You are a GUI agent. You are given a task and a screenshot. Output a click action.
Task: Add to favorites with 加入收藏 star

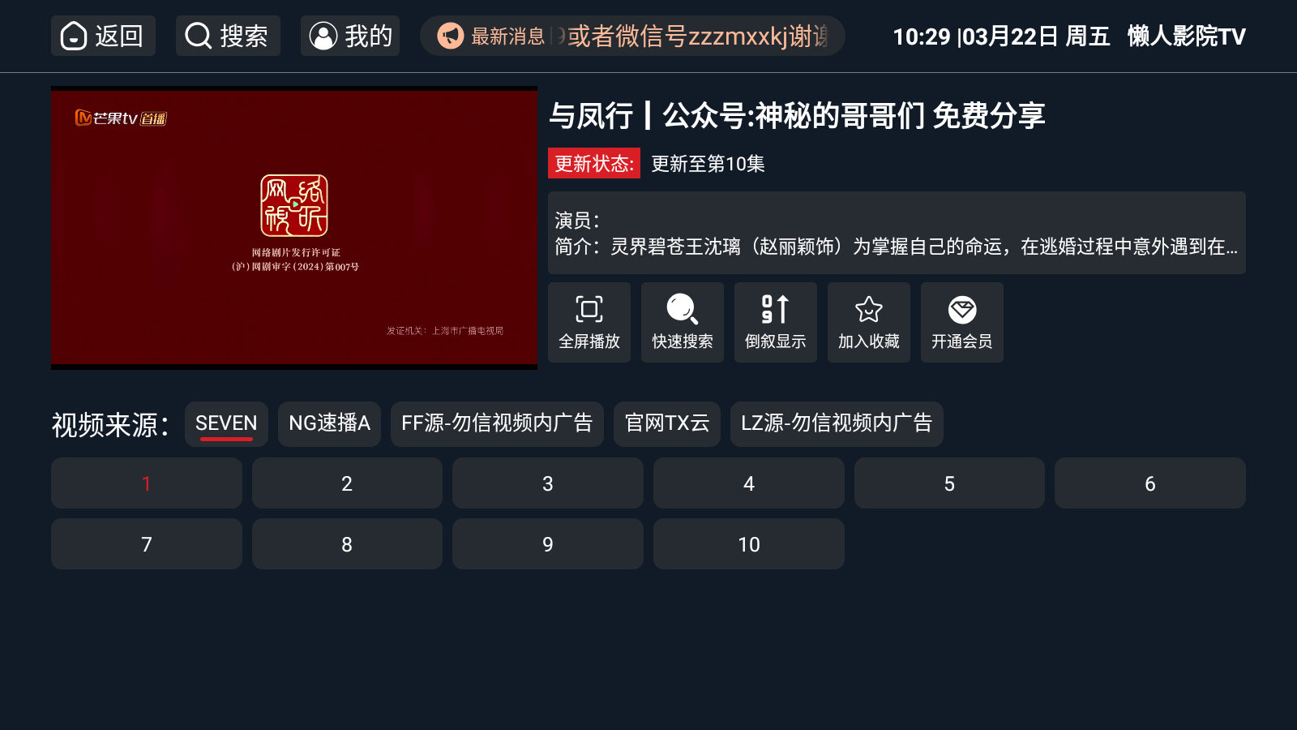pos(869,322)
